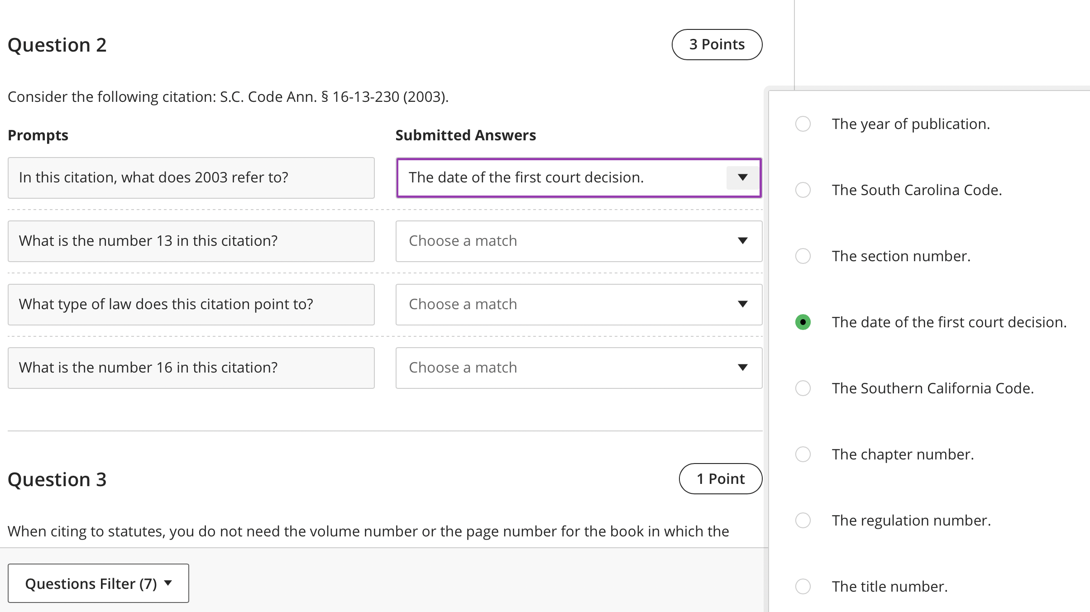The height and width of the screenshot is (612, 1090).
Task: Click the 'What is the number 16' prompt box
Action: (x=191, y=368)
